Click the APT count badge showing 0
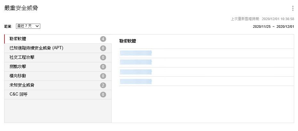Viewport: 298px width, 131px height. tap(103, 48)
